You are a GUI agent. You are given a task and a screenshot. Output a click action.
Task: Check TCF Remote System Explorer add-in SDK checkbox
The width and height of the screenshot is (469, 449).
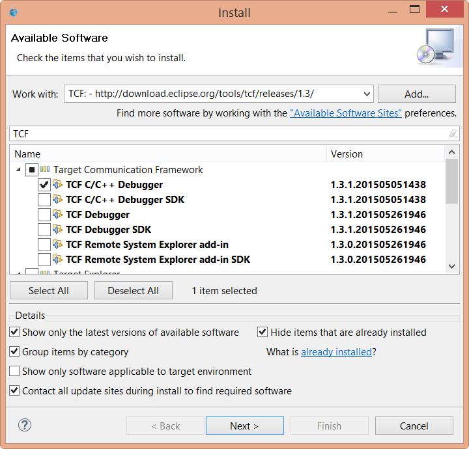pos(44,259)
